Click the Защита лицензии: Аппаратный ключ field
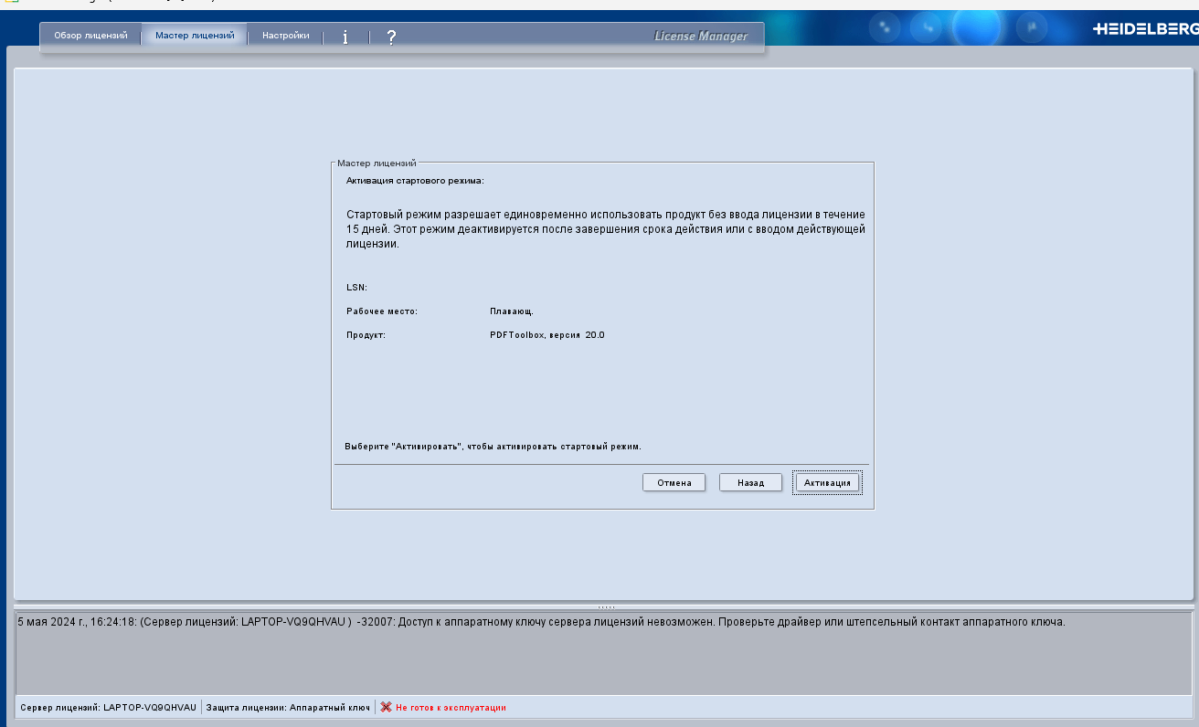The width and height of the screenshot is (1199, 727). click(288, 708)
